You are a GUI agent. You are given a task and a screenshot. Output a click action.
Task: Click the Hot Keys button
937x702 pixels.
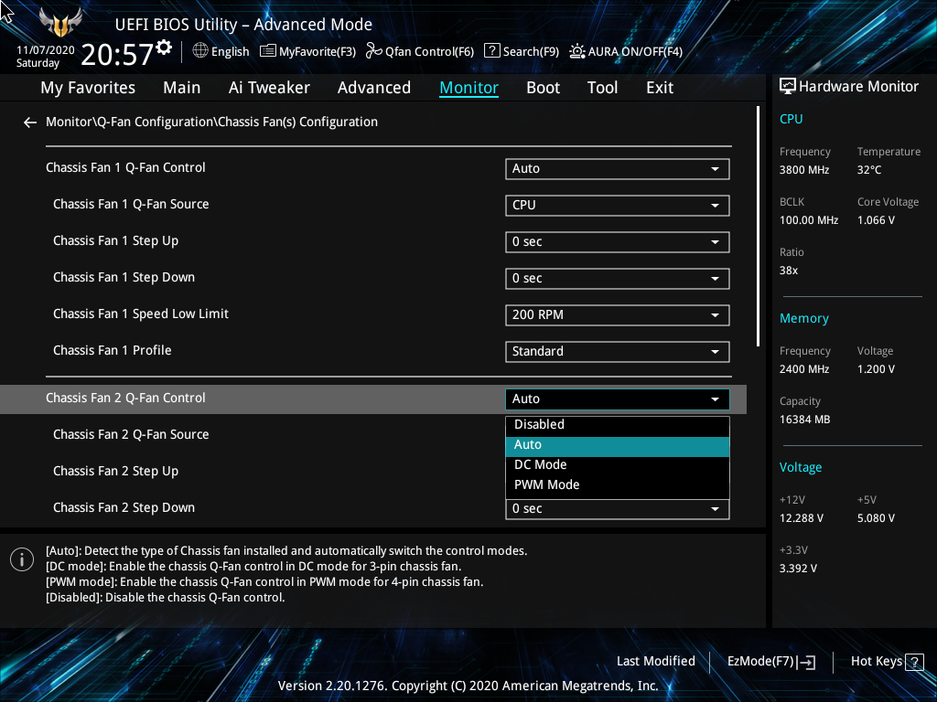[x=887, y=662]
